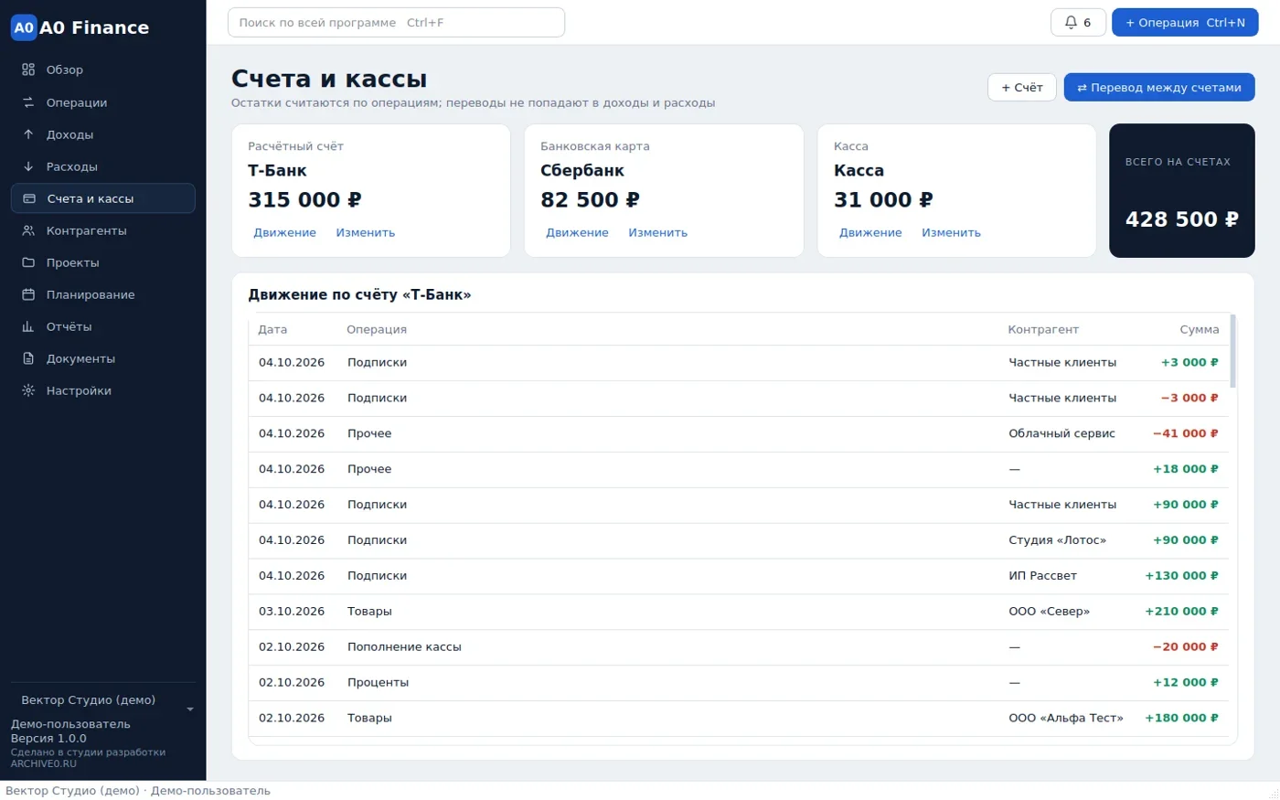Click the Сумма column header

point(1199,329)
